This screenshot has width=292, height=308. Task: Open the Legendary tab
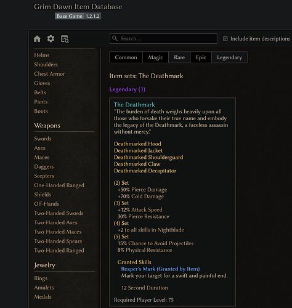[x=229, y=57]
